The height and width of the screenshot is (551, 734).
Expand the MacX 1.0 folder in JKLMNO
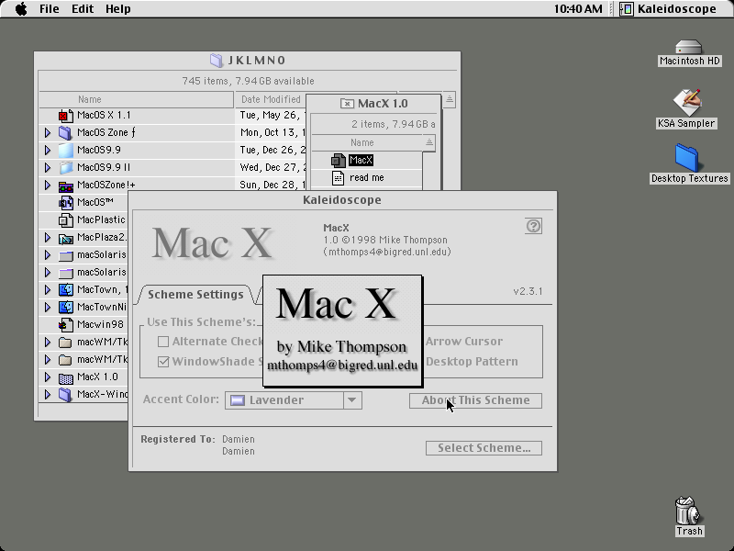pos(48,377)
